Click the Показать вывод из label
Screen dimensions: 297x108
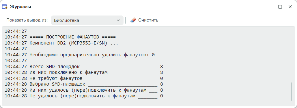point(27,20)
